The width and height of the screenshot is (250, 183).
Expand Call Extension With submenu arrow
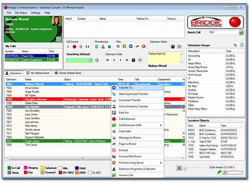[161, 125]
